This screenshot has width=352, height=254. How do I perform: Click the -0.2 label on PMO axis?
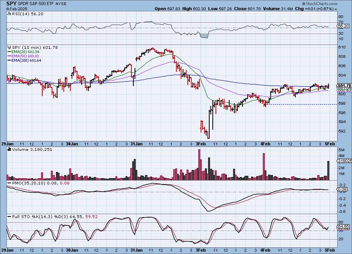click(x=342, y=199)
